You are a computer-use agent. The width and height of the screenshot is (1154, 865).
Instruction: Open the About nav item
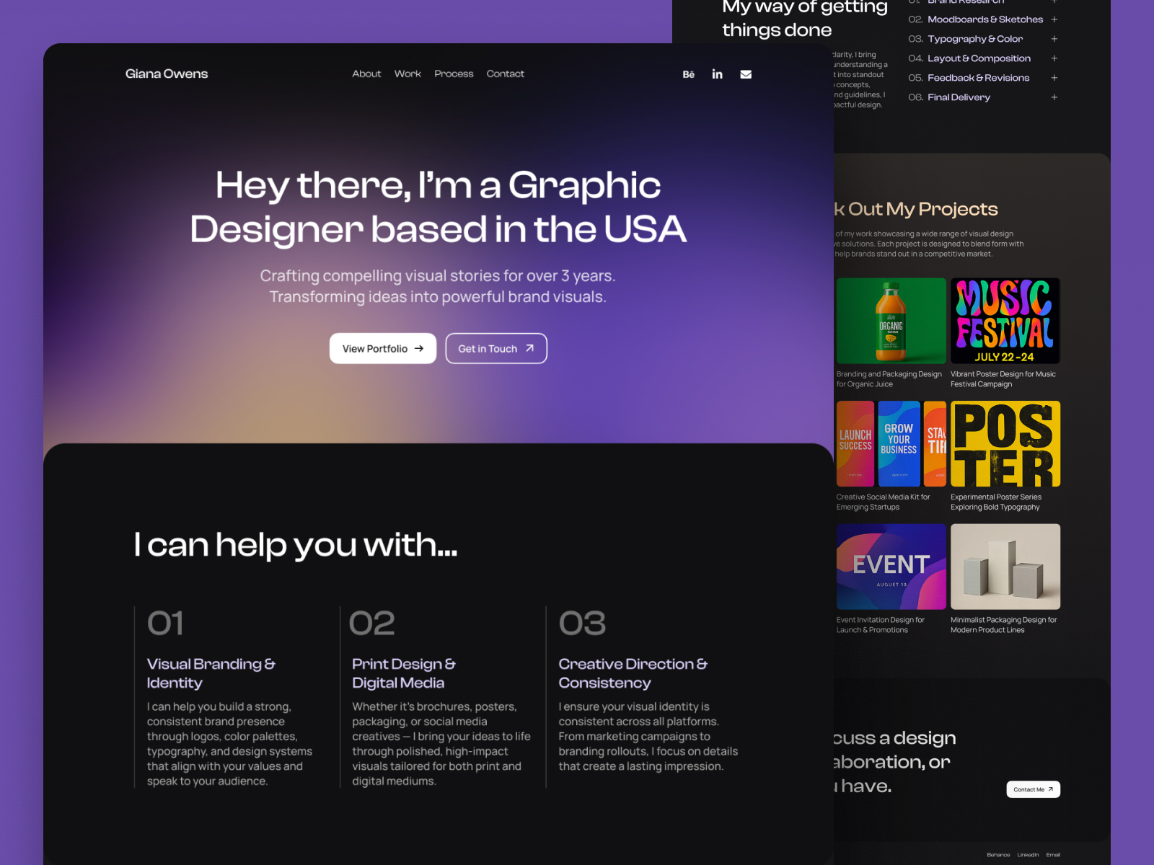pyautogui.click(x=366, y=74)
